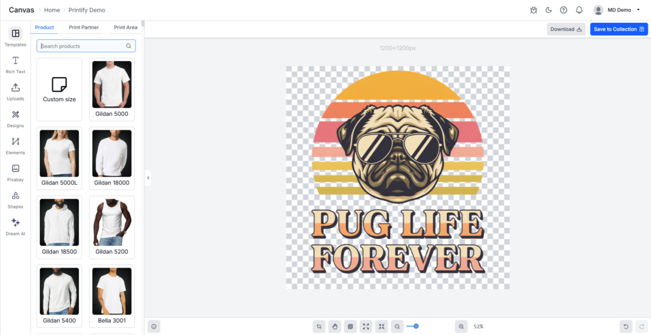Click Save to Collection button

pyautogui.click(x=619, y=29)
